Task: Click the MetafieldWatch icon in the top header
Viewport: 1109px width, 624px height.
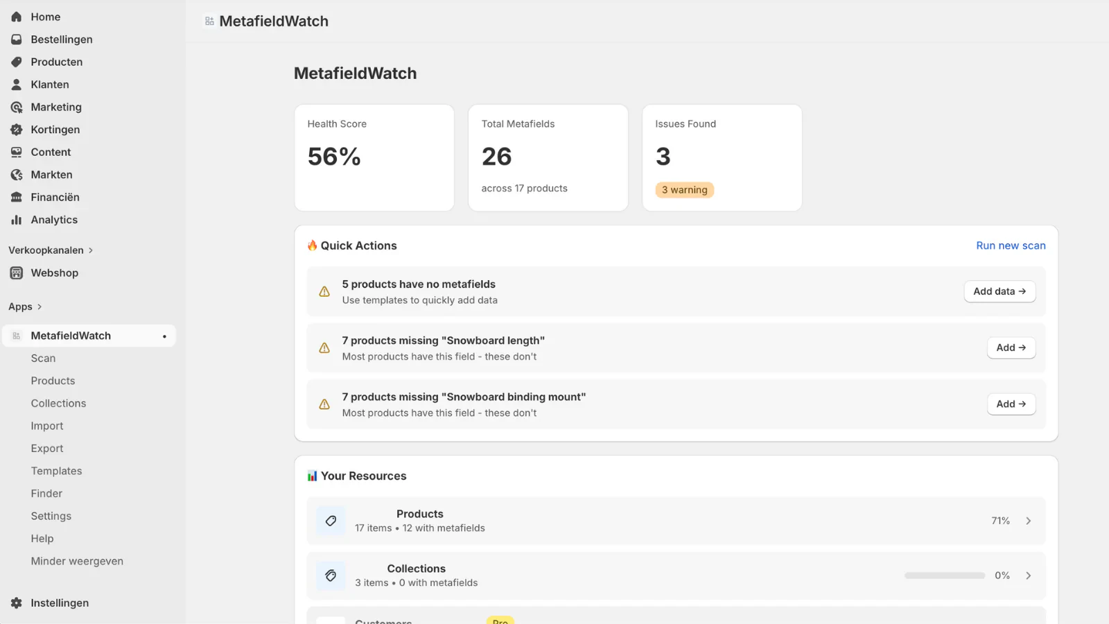Action: coord(209,21)
